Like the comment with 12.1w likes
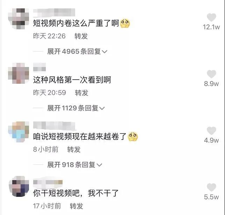The height and width of the screenshot is (215, 225). point(211,17)
